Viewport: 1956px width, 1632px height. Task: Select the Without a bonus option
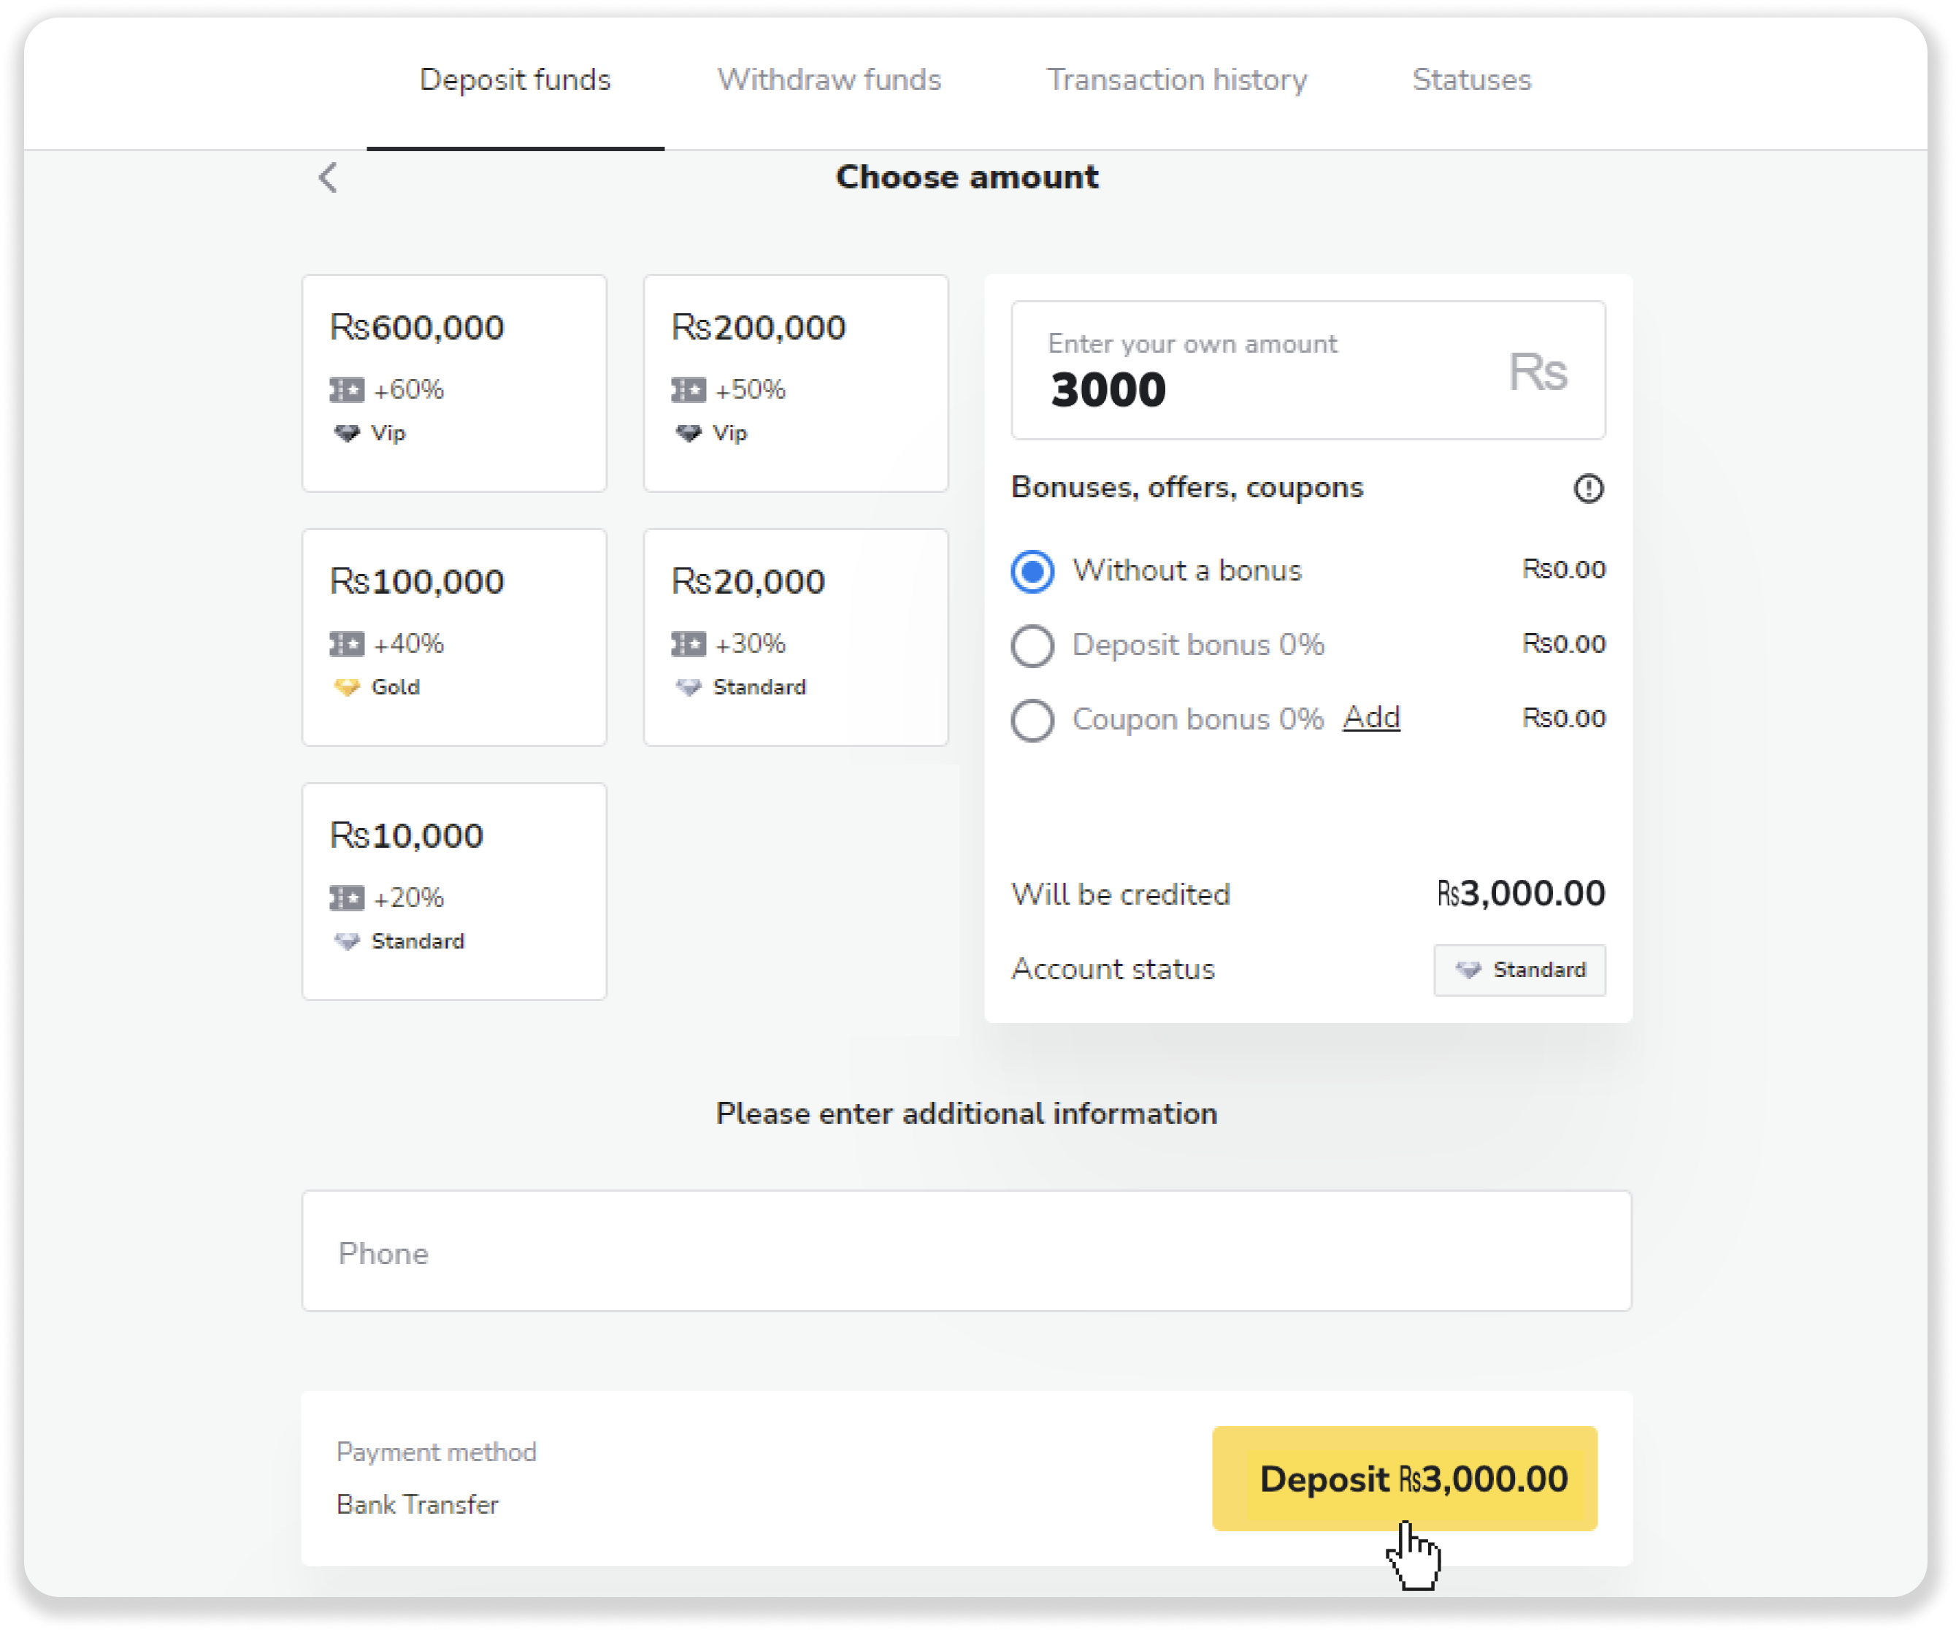point(1032,571)
